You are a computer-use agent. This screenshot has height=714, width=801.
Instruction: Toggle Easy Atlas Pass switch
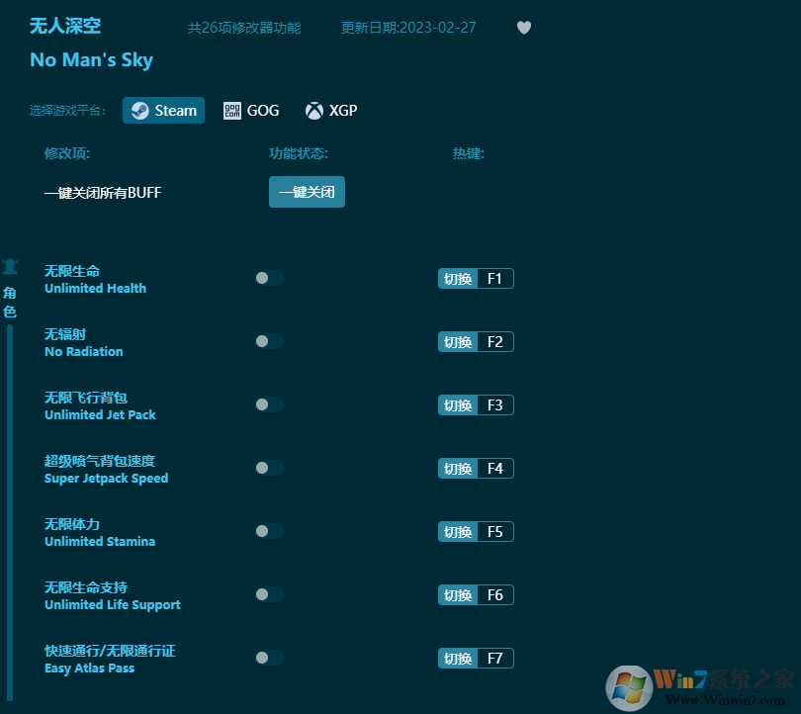pos(269,658)
